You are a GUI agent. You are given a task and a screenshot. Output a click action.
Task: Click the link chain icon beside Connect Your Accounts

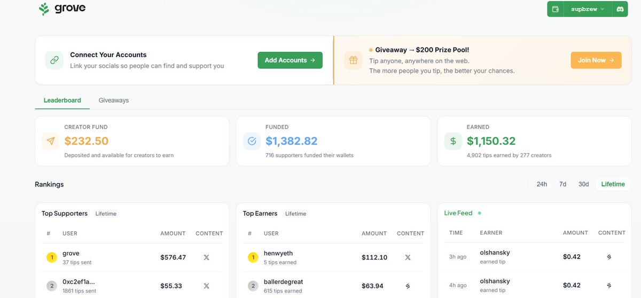(54, 60)
